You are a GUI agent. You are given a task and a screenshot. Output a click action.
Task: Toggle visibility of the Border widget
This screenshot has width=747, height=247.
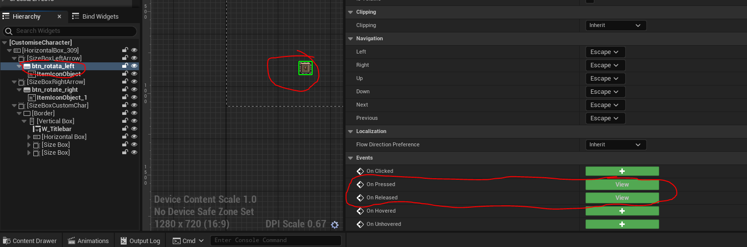coord(134,113)
